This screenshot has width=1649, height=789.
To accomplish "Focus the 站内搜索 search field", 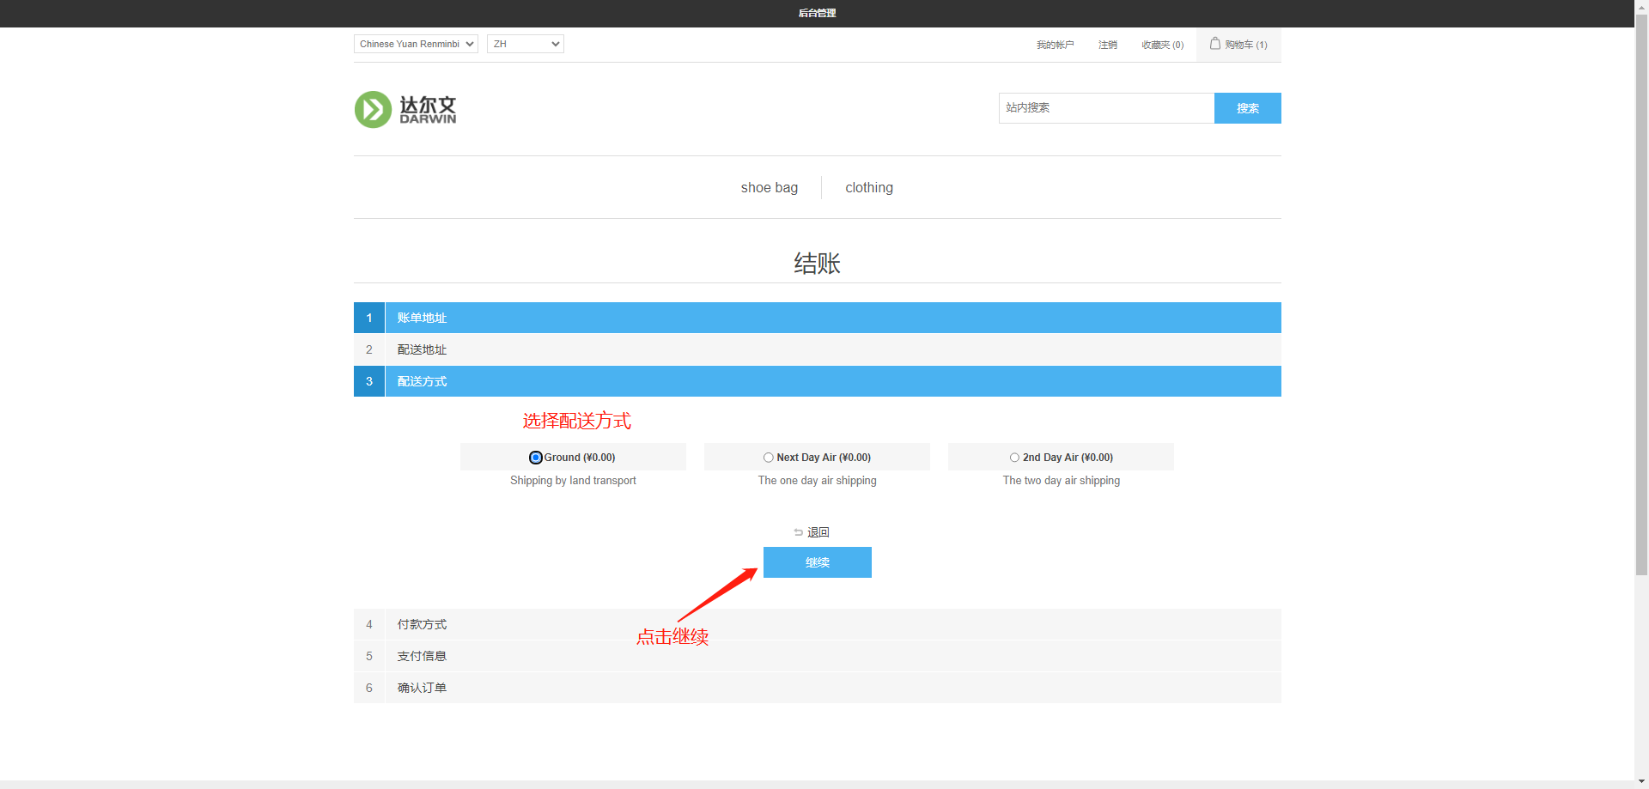I will point(1105,108).
